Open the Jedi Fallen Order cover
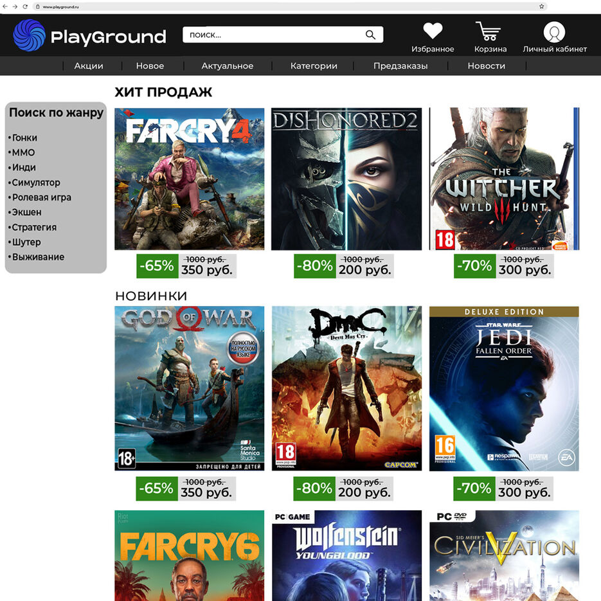This screenshot has height=601, width=601. tap(504, 388)
